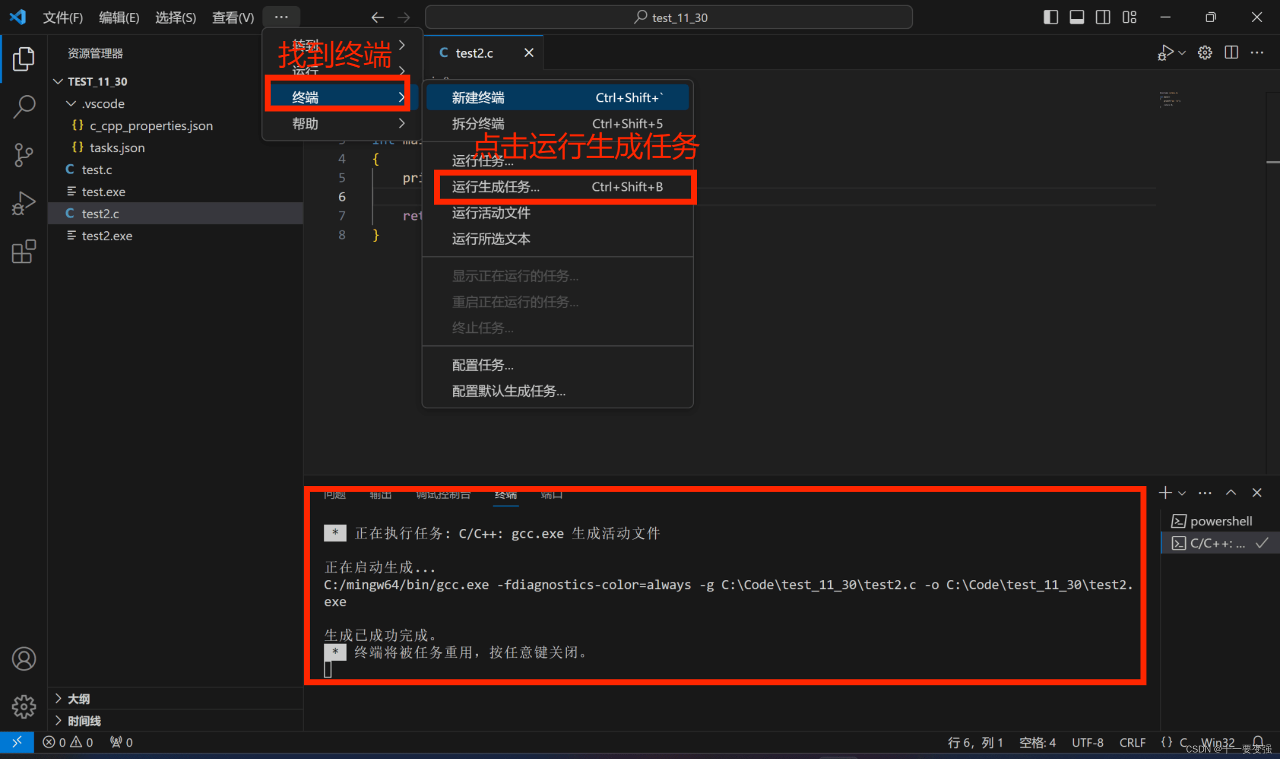
Task: Open editor more actions ellipsis
Action: click(x=1257, y=53)
